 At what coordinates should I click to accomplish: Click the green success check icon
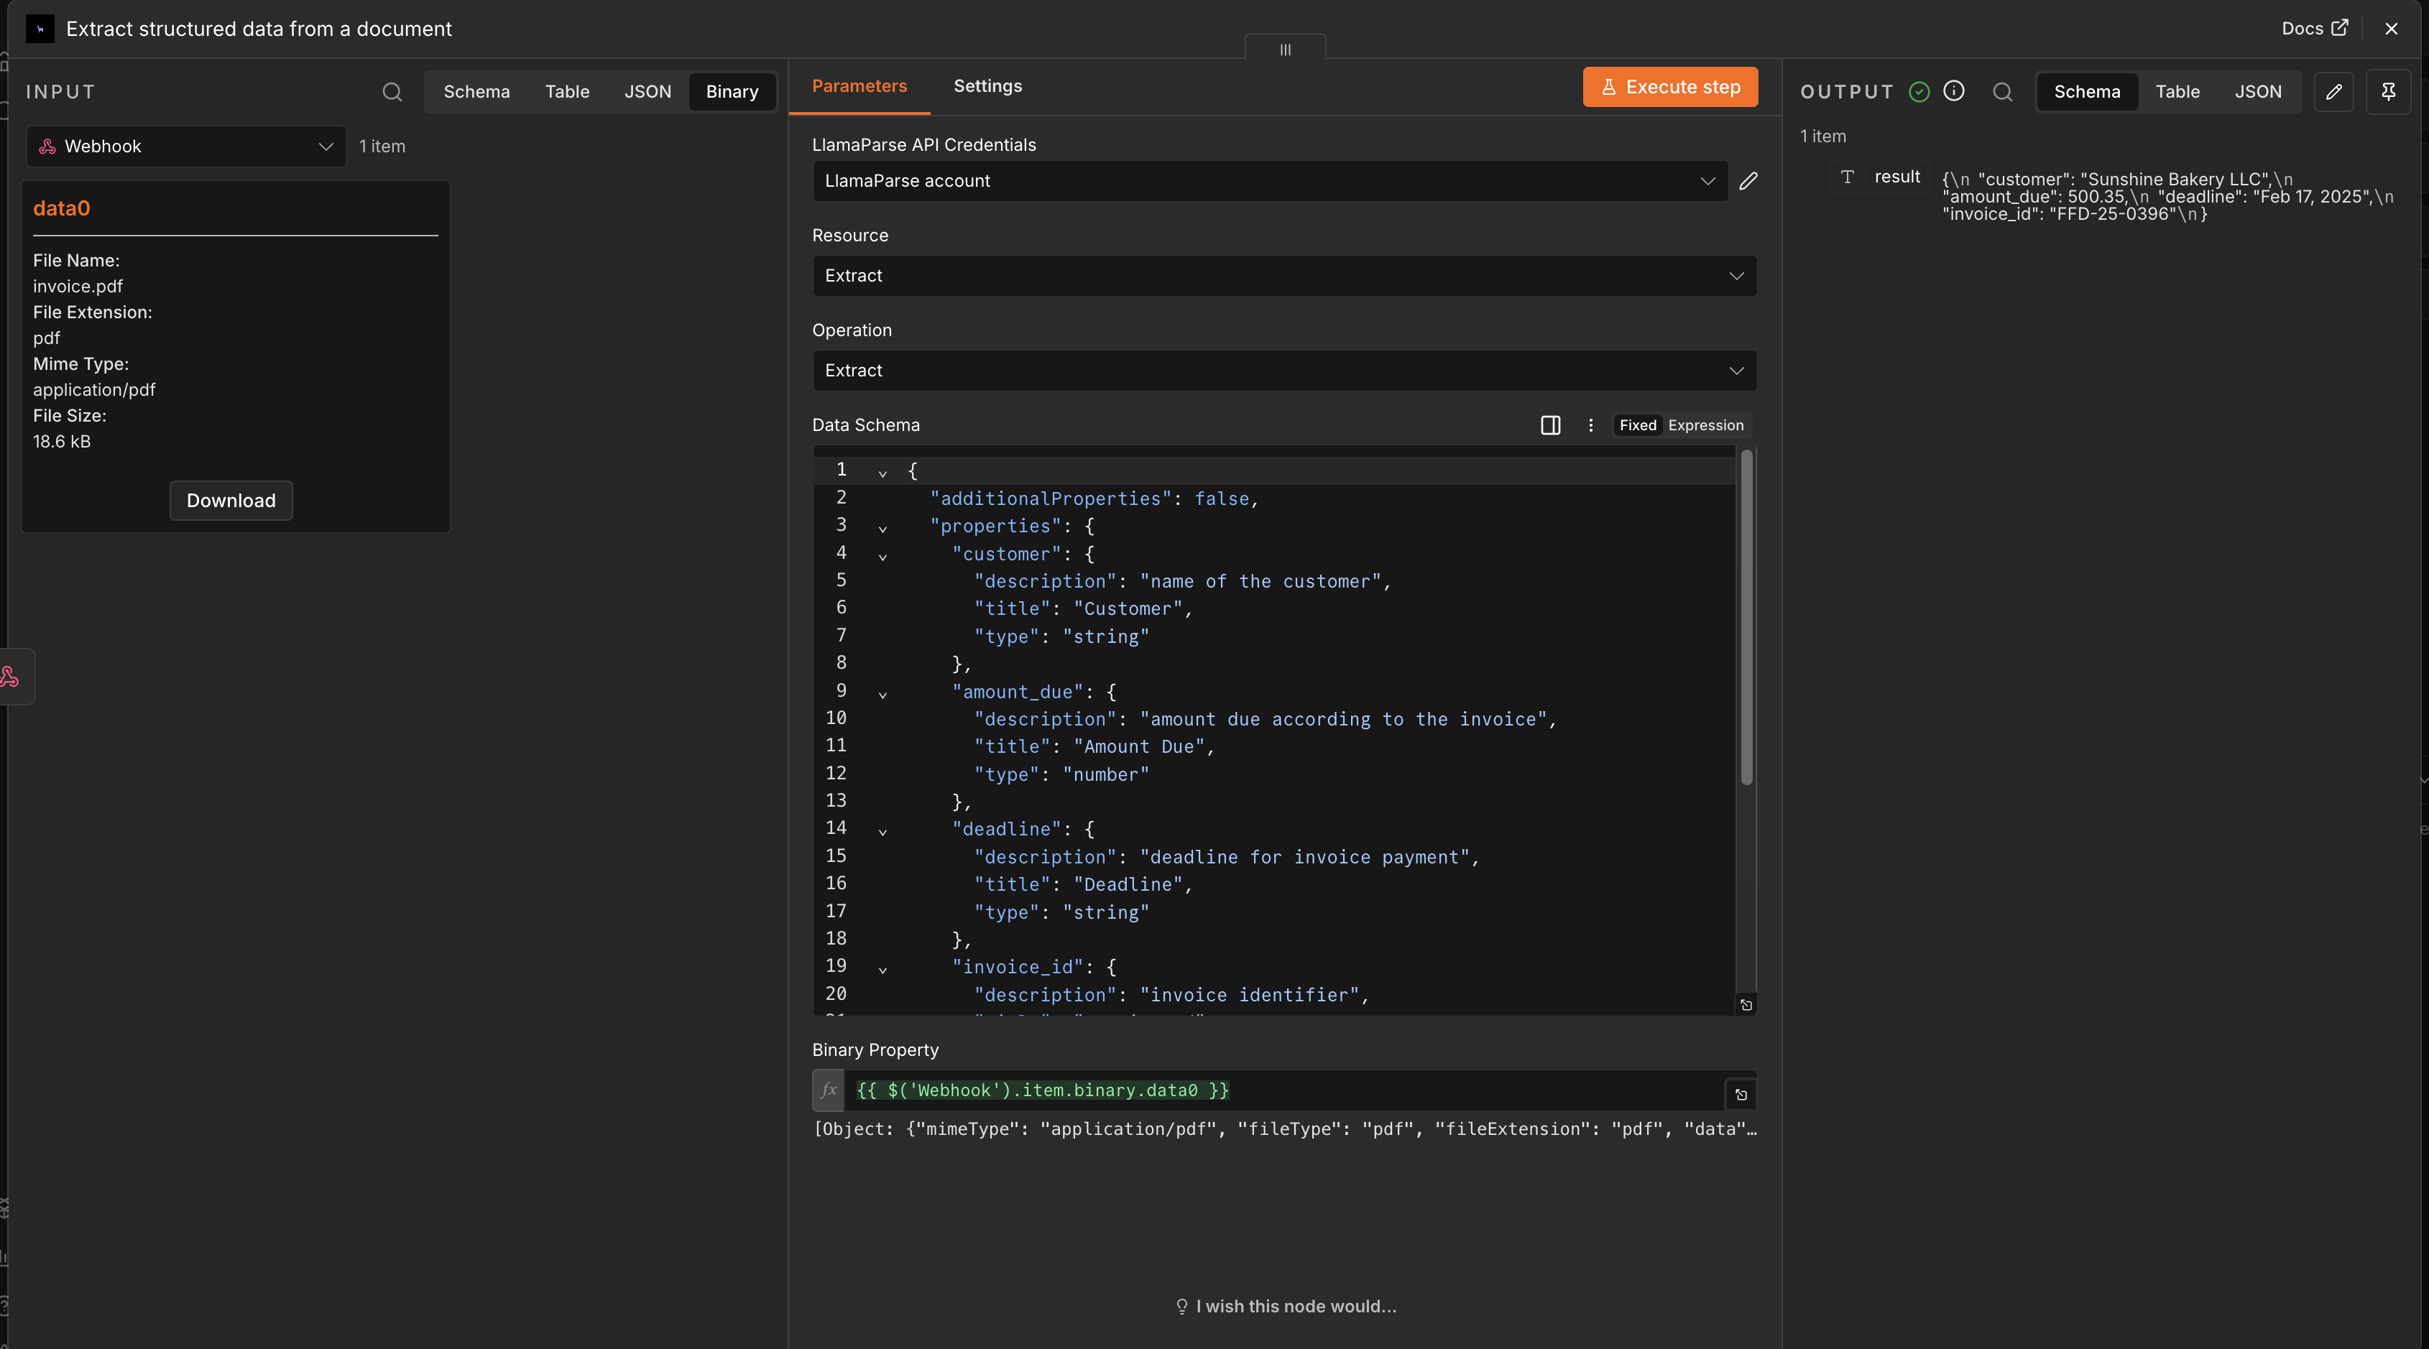[x=1919, y=91]
